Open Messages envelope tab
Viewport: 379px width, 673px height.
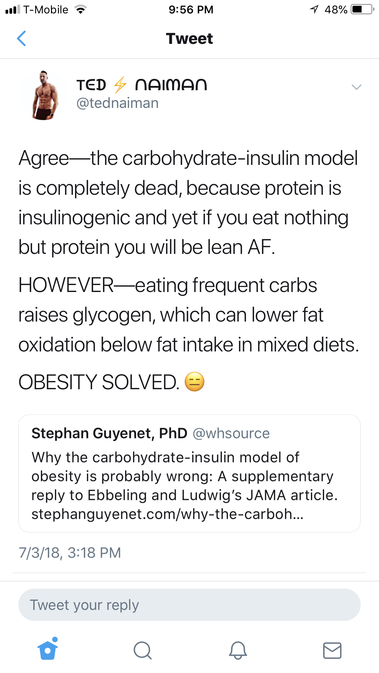click(x=332, y=650)
